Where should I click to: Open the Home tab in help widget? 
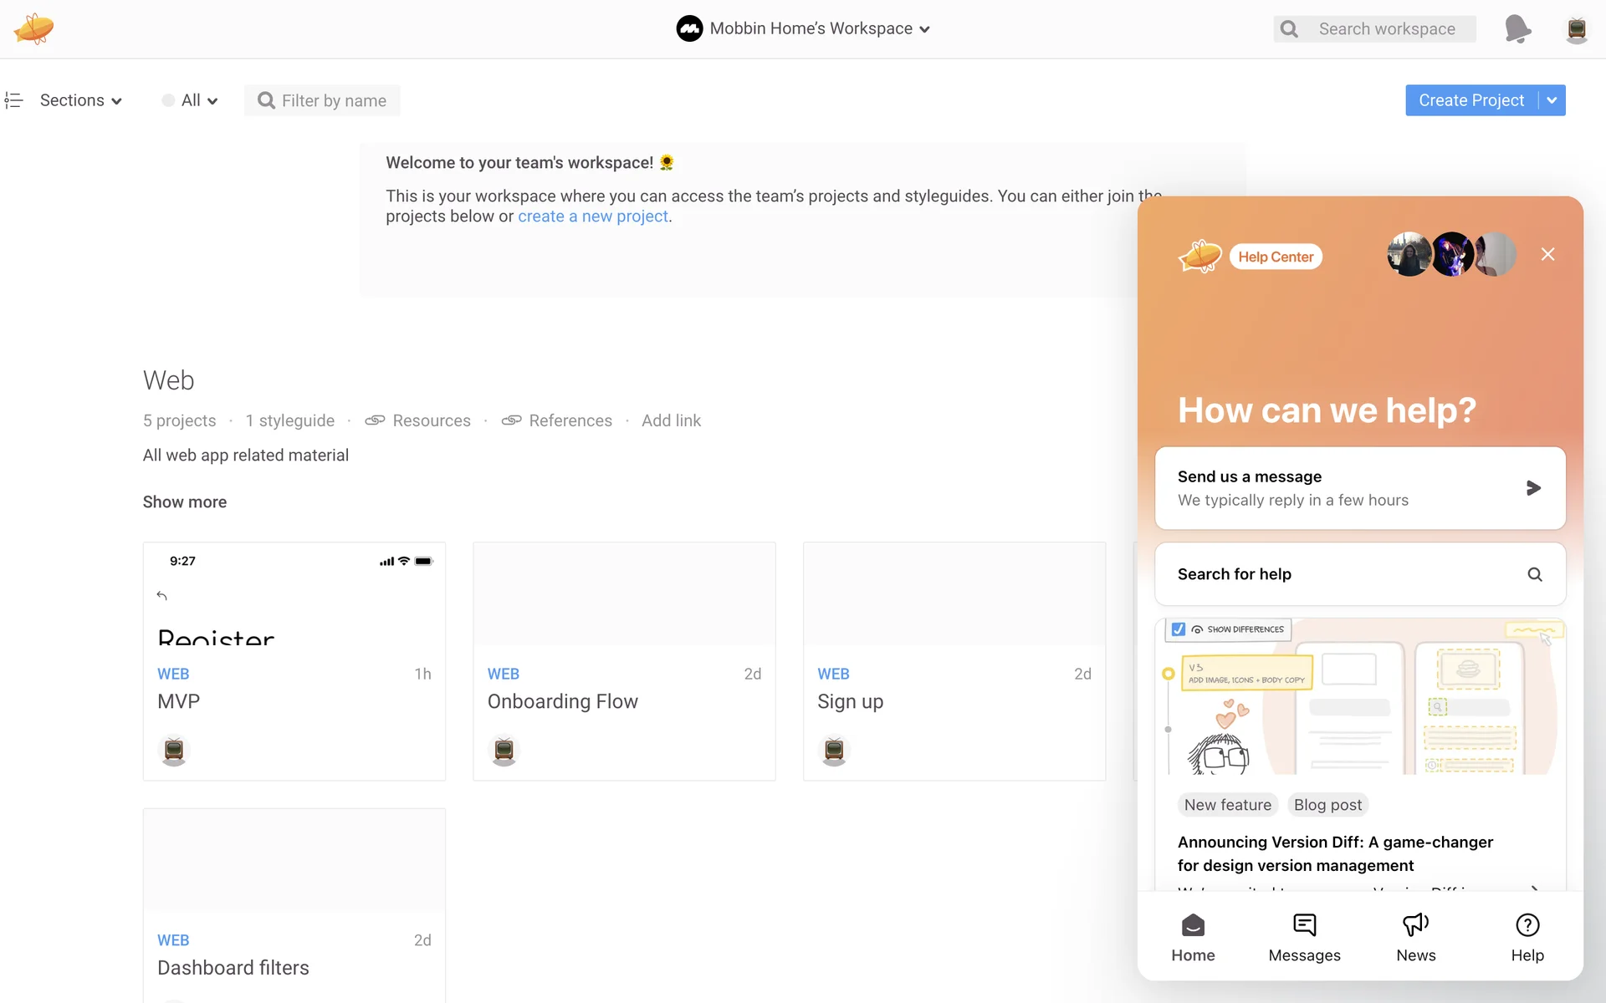tap(1193, 937)
